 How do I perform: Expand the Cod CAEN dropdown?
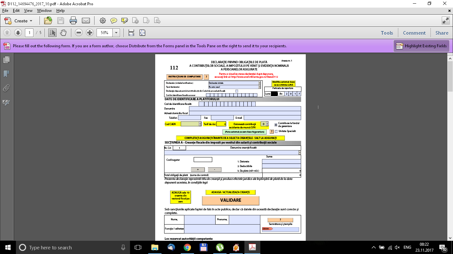point(200,124)
